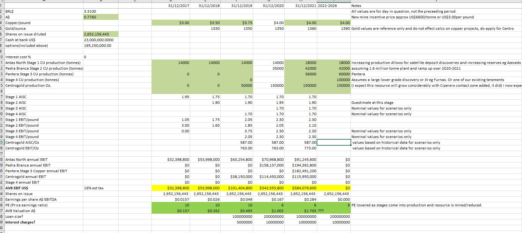Select the 'AVB Valuation A$' row label
Screen dimensions: 522x233
tap(20, 211)
